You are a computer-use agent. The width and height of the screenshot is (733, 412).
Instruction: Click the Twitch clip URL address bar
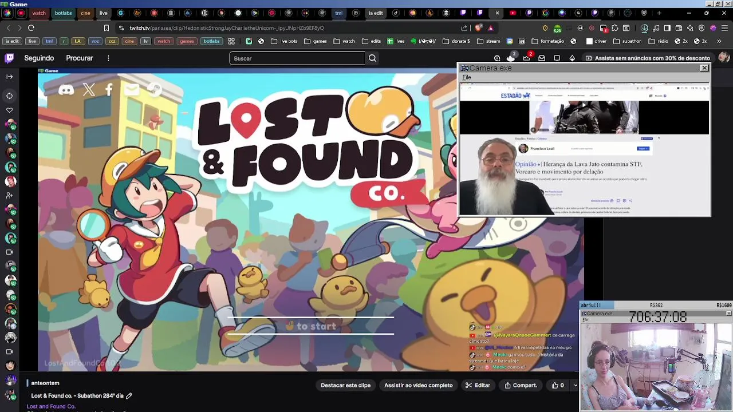227,27
